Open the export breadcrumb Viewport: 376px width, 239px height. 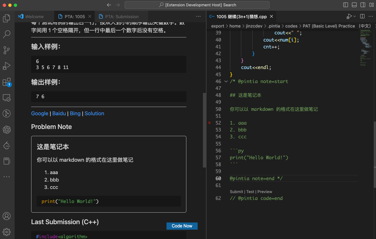pos(218,26)
